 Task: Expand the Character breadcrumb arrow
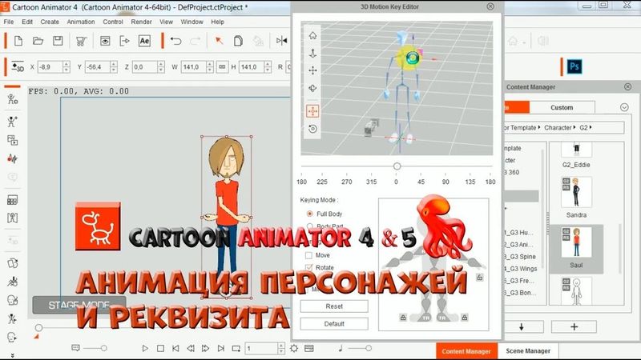[x=574, y=127]
